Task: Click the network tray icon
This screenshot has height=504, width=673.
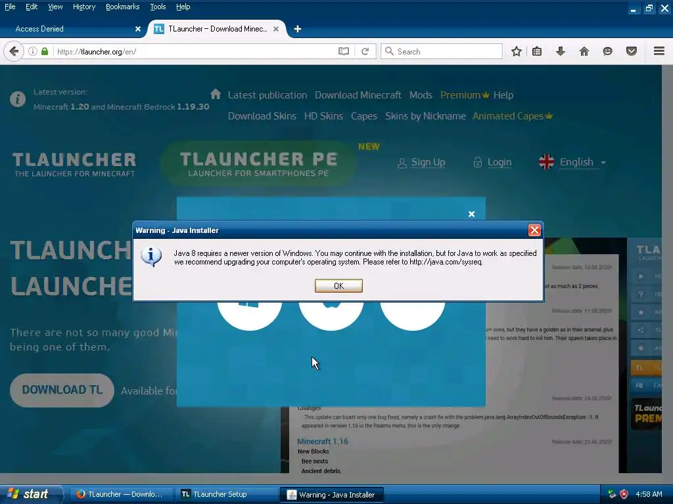Action: pyautogui.click(x=612, y=494)
